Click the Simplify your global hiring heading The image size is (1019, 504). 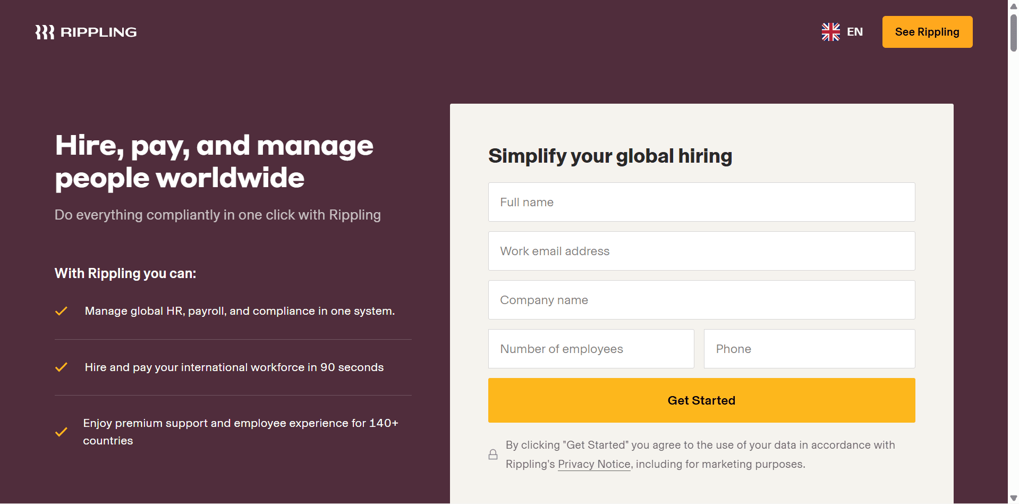610,156
